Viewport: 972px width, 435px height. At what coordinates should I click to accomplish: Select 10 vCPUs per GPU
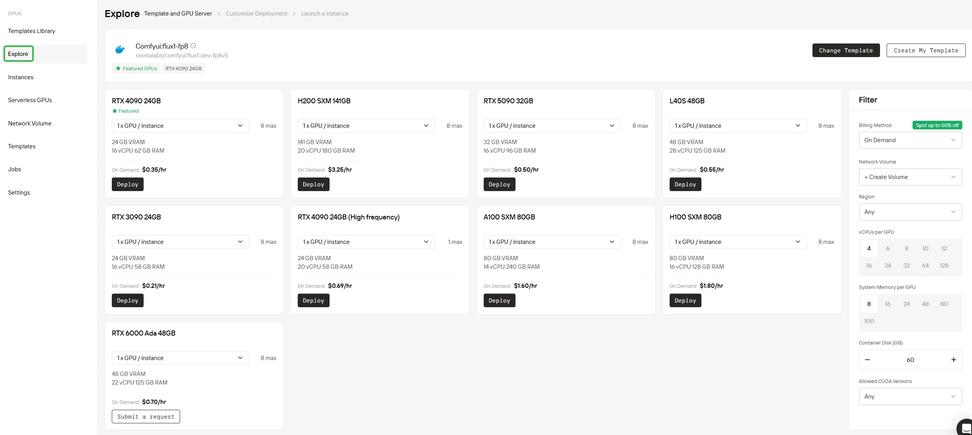[x=925, y=249]
